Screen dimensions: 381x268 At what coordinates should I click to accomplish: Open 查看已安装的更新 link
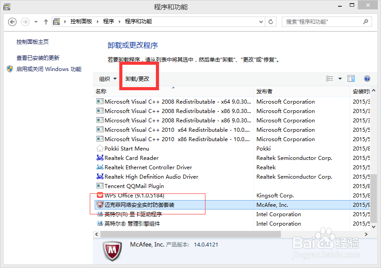pyautogui.click(x=38, y=58)
